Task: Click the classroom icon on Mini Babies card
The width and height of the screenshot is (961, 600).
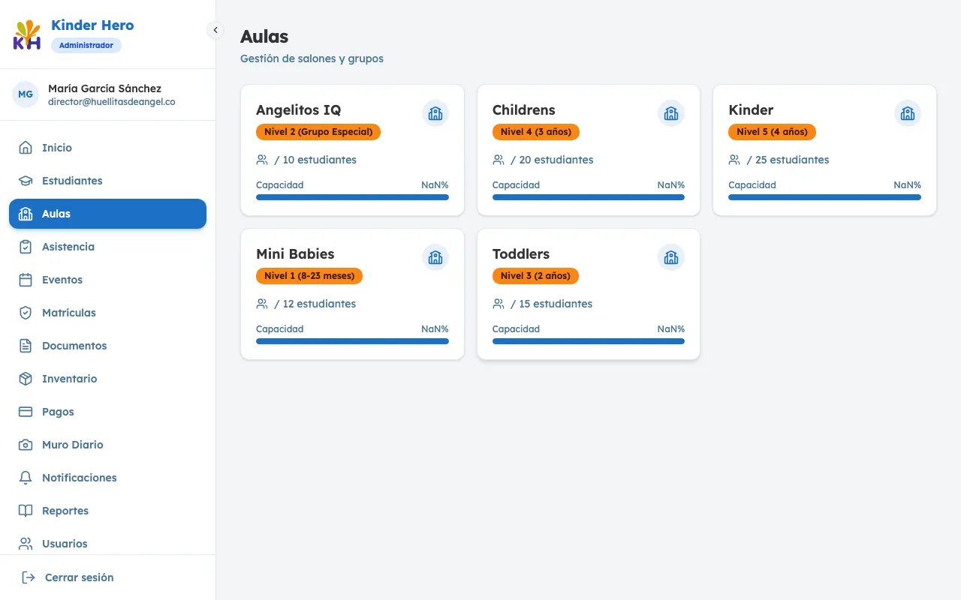Action: point(435,257)
